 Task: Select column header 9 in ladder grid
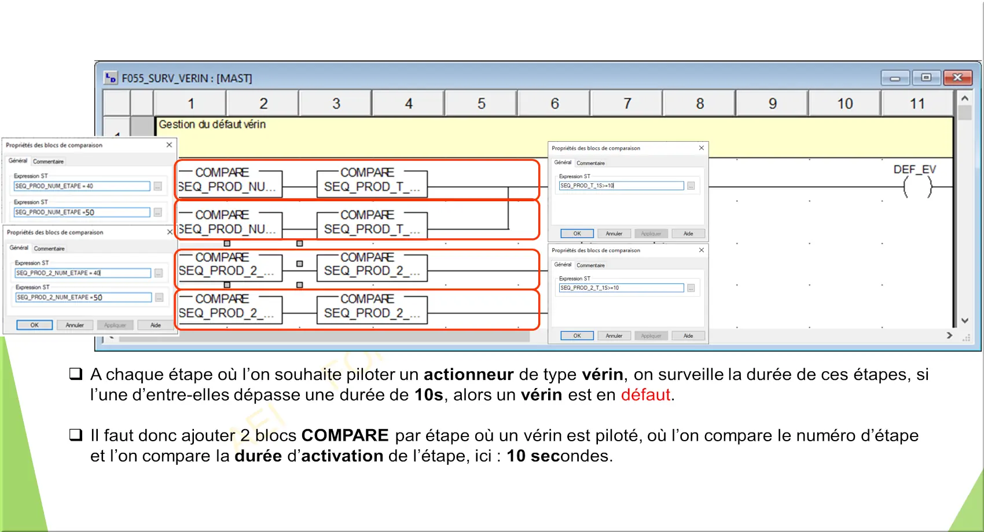772,104
